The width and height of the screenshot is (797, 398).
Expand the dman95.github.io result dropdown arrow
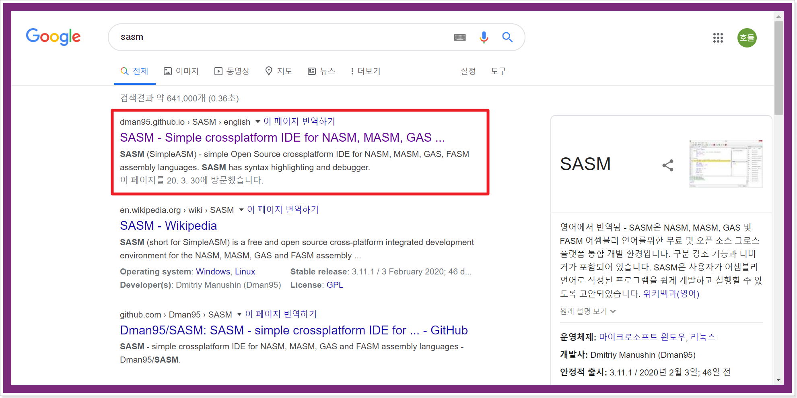click(x=258, y=122)
